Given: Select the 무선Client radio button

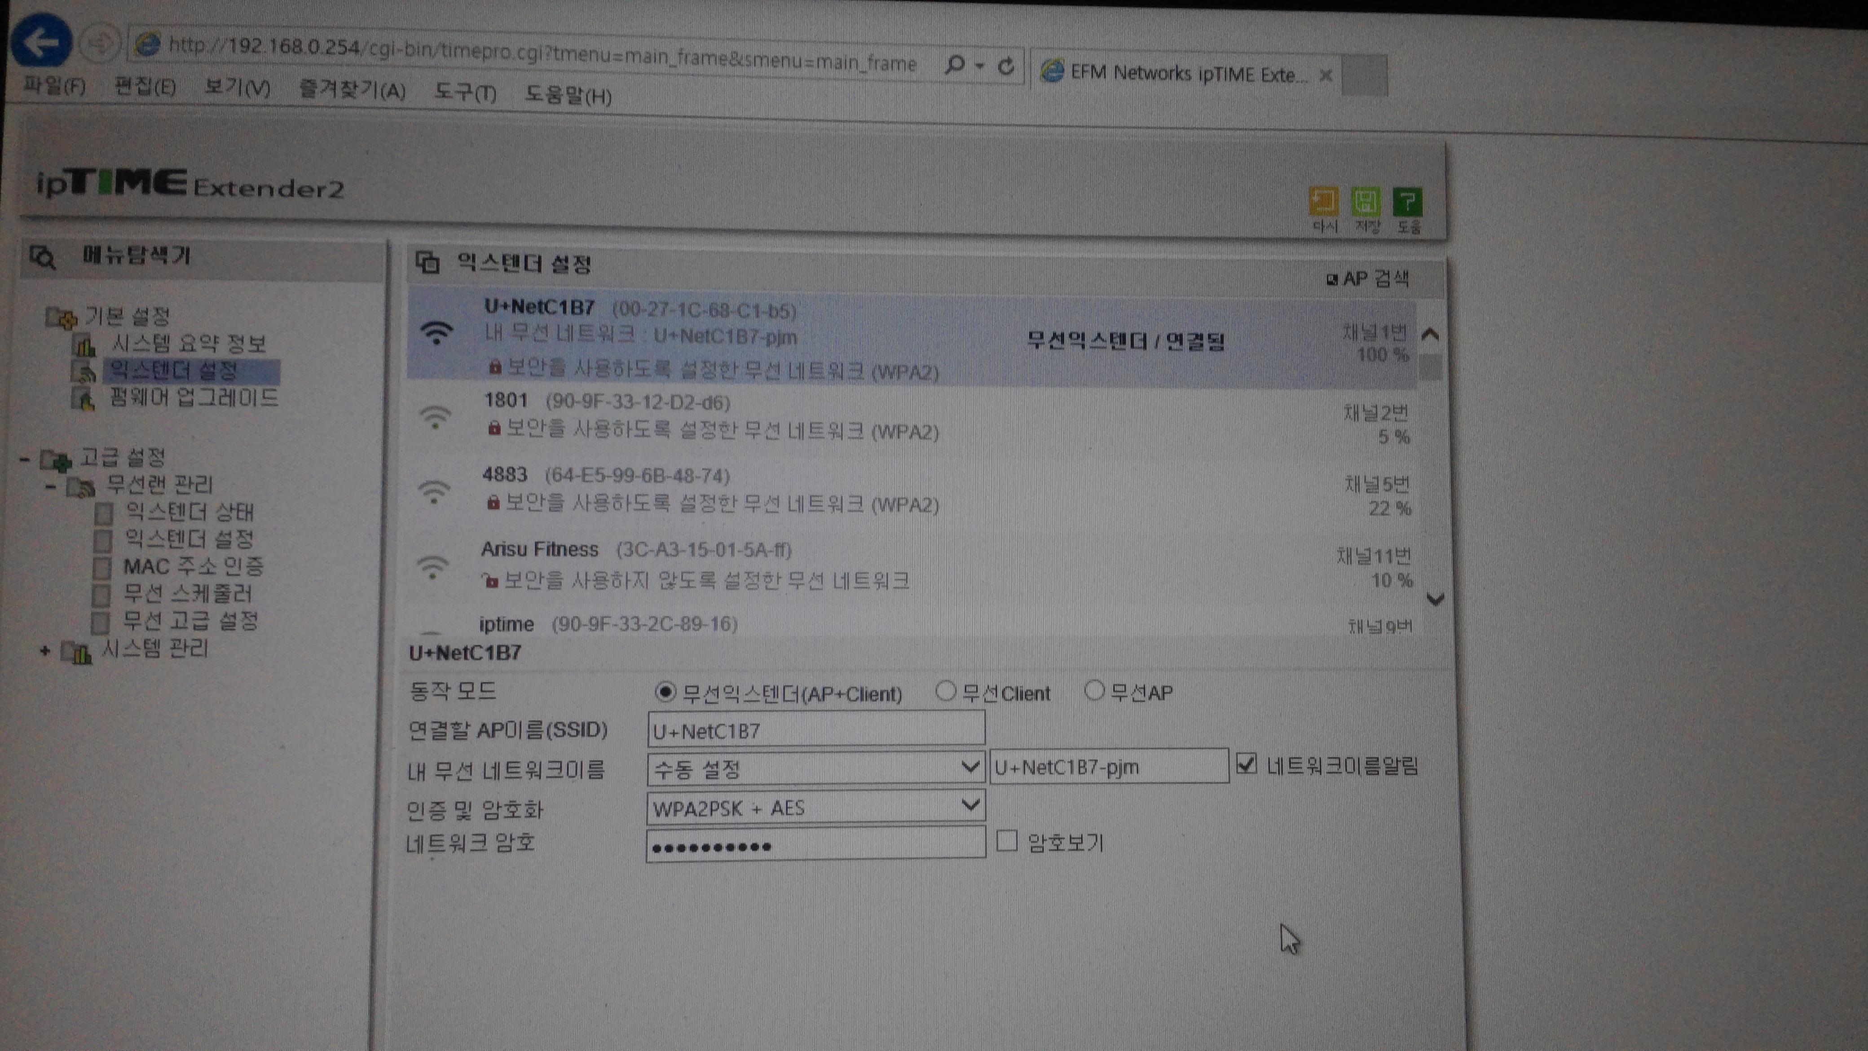Looking at the screenshot, I should (945, 690).
